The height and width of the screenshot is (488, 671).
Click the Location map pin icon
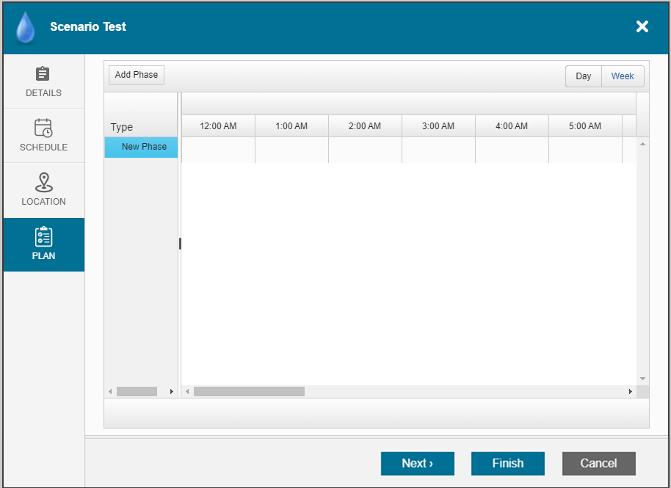[43, 182]
